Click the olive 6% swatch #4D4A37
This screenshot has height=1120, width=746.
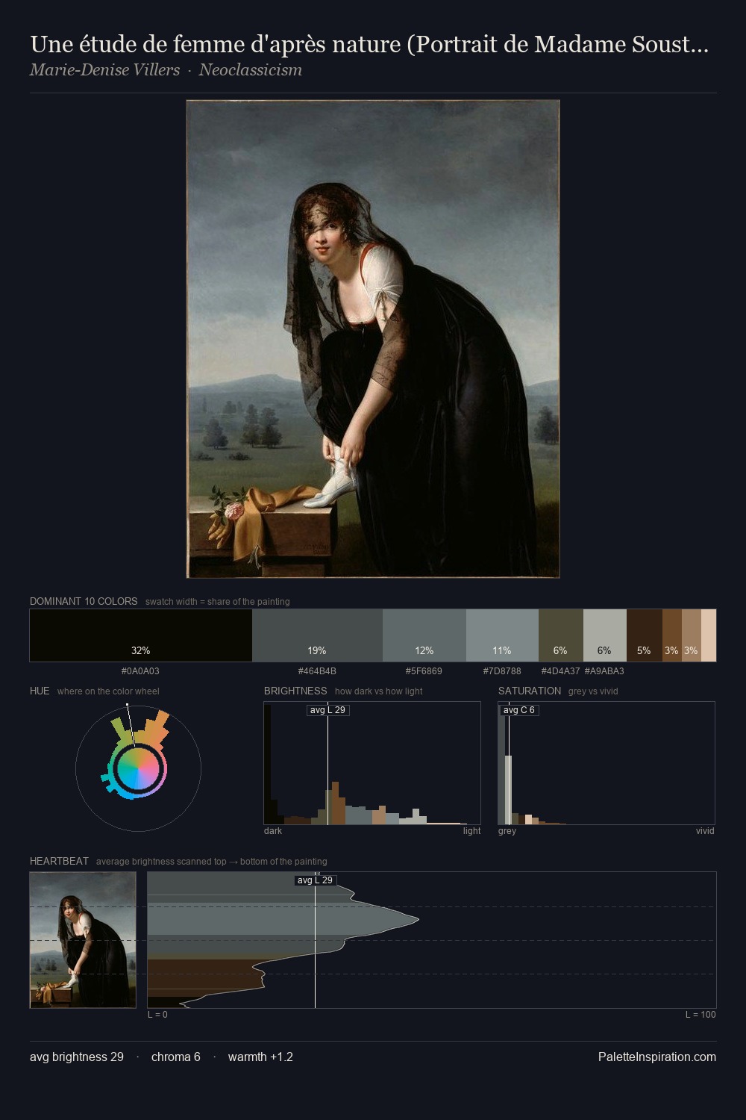[x=560, y=635]
